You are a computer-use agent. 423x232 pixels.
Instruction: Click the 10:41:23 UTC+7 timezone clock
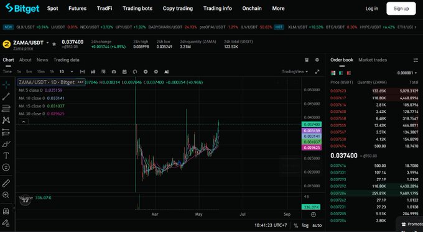[271, 225]
